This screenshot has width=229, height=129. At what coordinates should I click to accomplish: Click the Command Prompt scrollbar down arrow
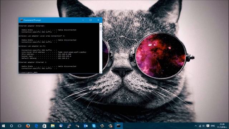[101, 72]
